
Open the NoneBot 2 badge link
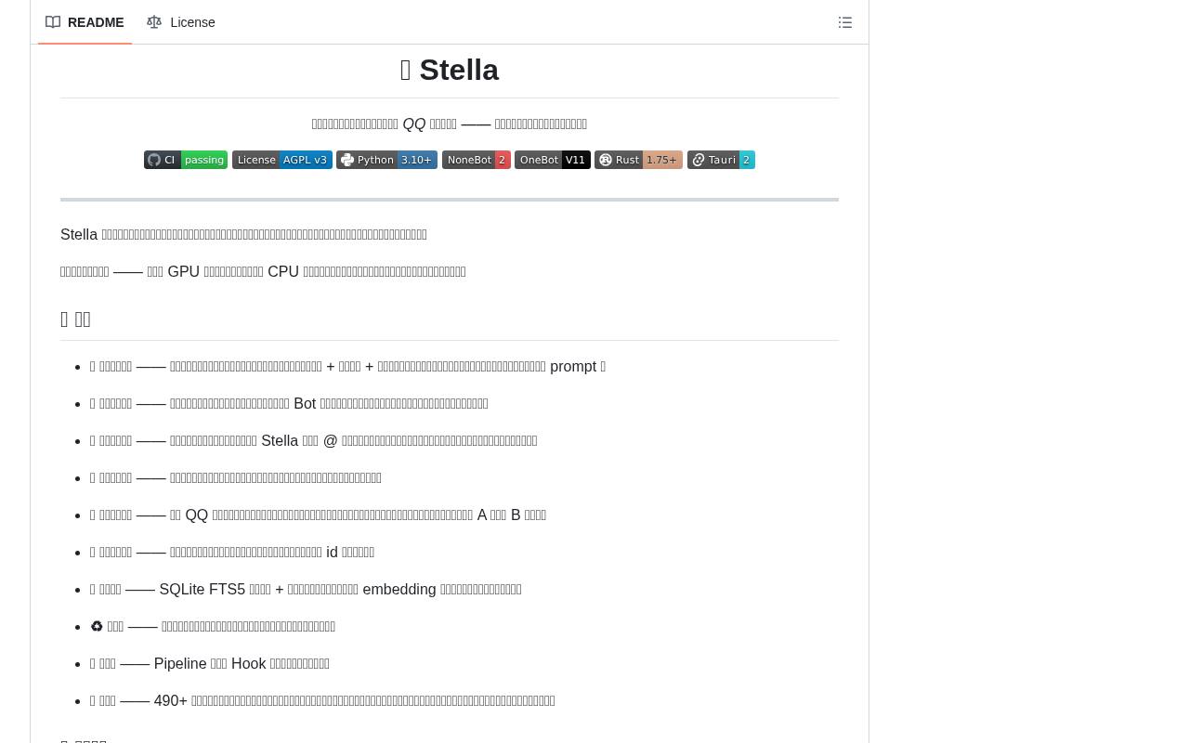click(x=477, y=160)
